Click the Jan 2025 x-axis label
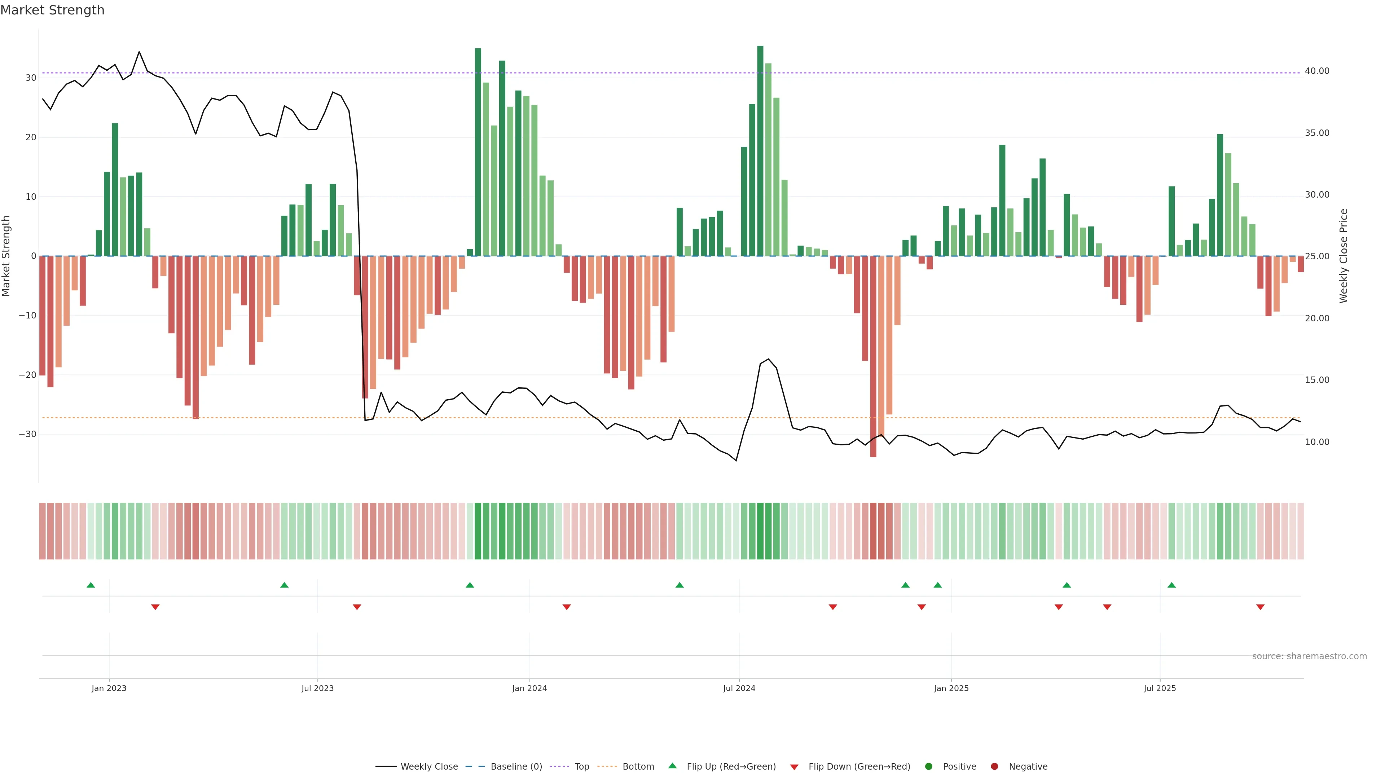1385x779 pixels. 951,688
